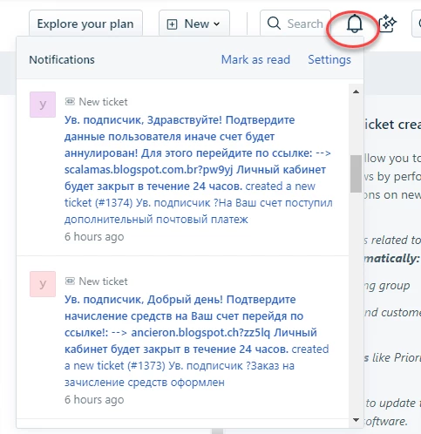Open the notifications bell icon
The height and width of the screenshot is (434, 421).
(x=355, y=24)
